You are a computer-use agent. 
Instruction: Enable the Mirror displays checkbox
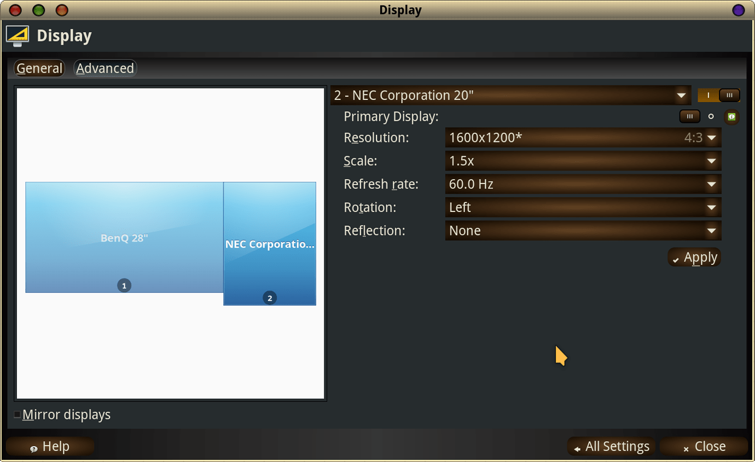pos(17,414)
